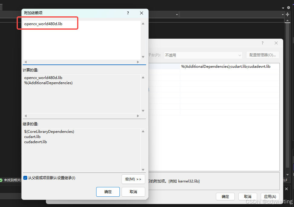Click 确定 on the 附加依赖项 dialog
Image resolution: width=294 pixels, height=207 pixels.
point(108,192)
